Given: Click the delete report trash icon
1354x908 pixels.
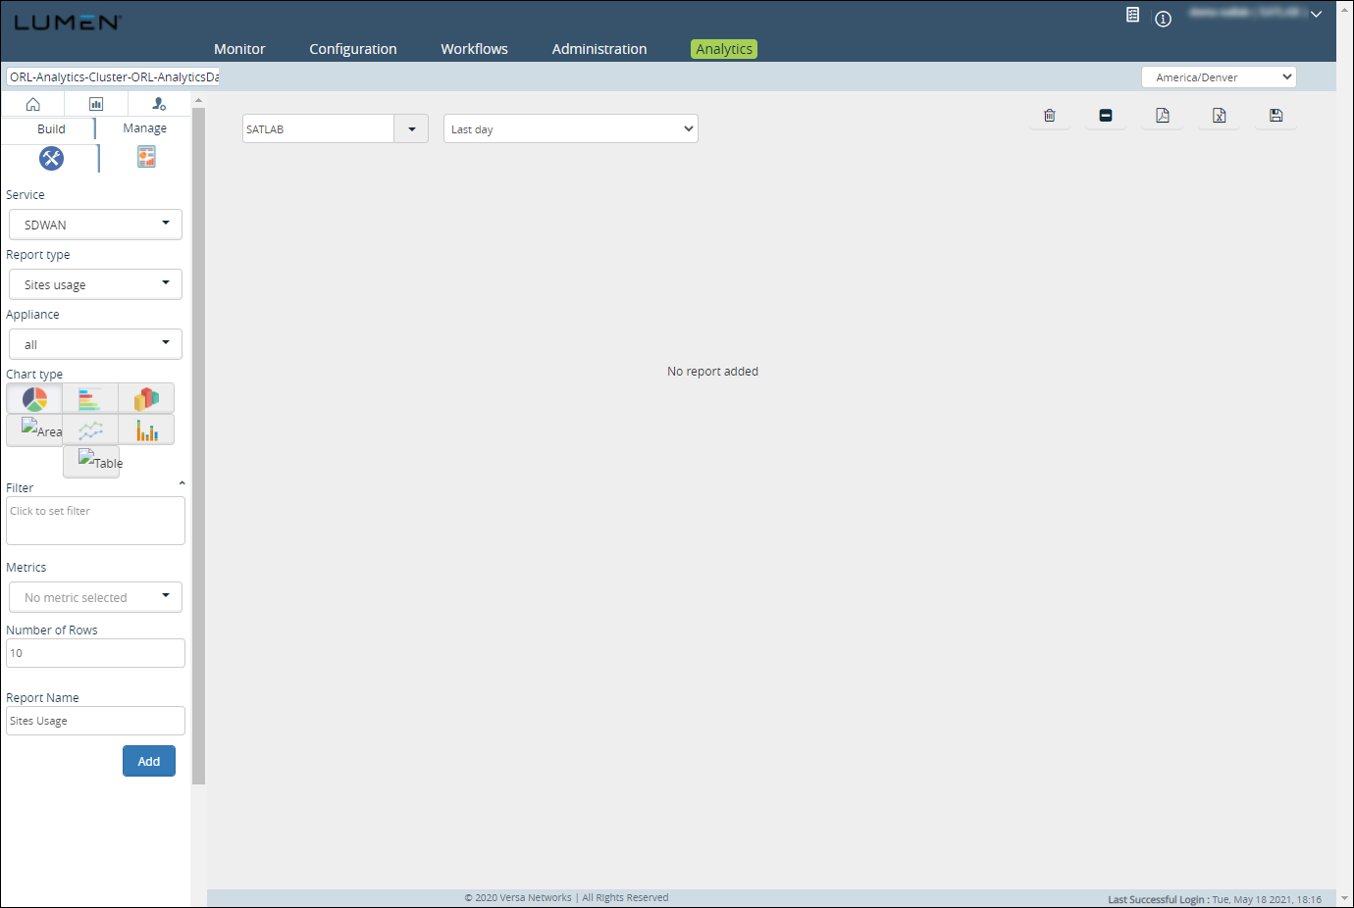Looking at the screenshot, I should pos(1050,115).
